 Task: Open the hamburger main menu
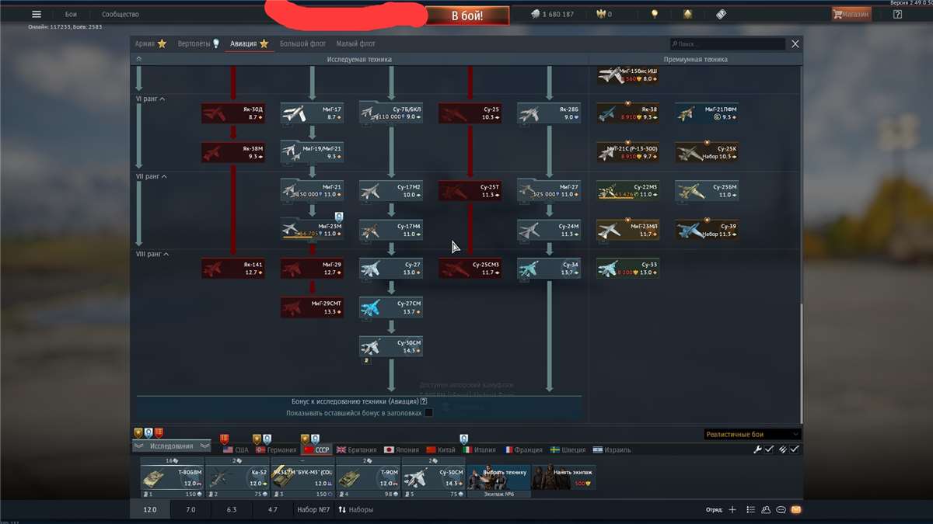pos(37,14)
